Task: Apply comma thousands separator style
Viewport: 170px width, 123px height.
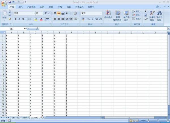Action: (x=92, y=19)
